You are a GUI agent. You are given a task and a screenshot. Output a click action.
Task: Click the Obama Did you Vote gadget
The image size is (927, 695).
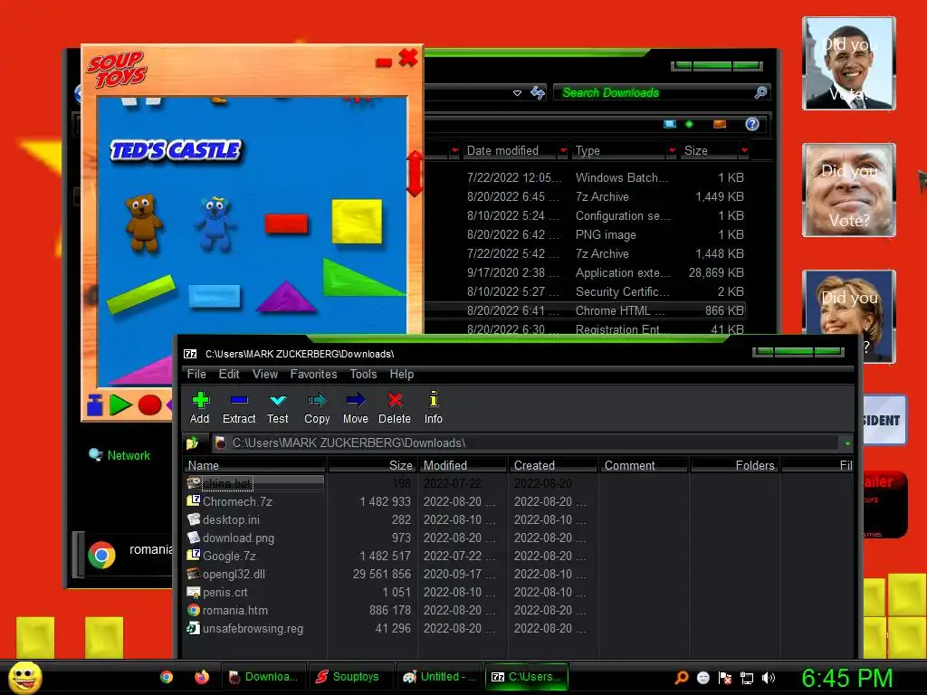[x=849, y=64]
